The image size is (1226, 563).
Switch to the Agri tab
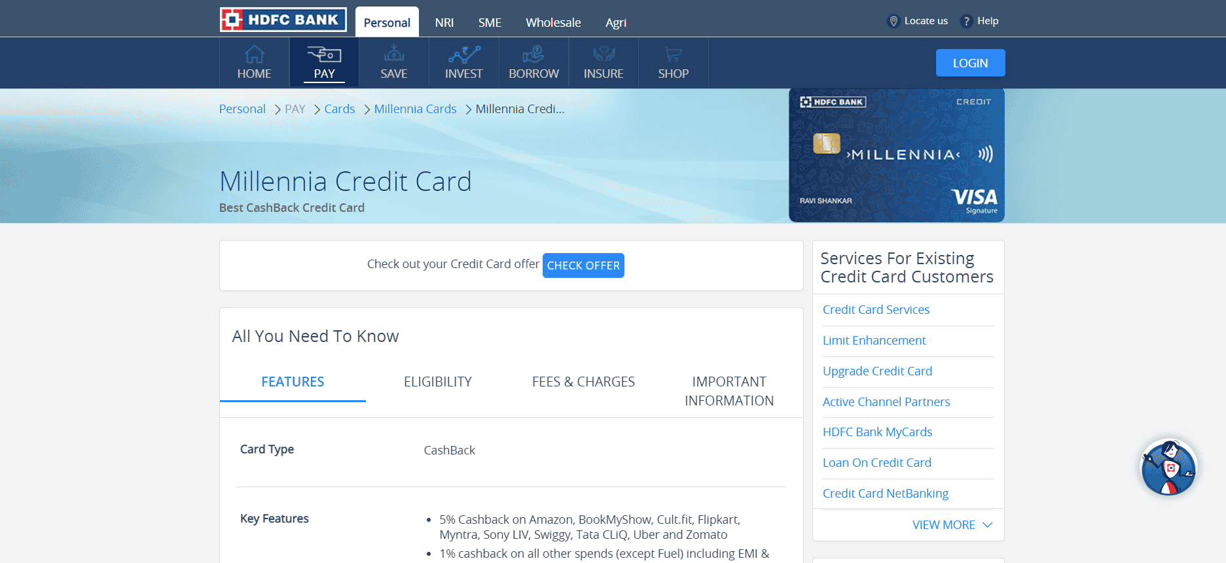tap(616, 23)
